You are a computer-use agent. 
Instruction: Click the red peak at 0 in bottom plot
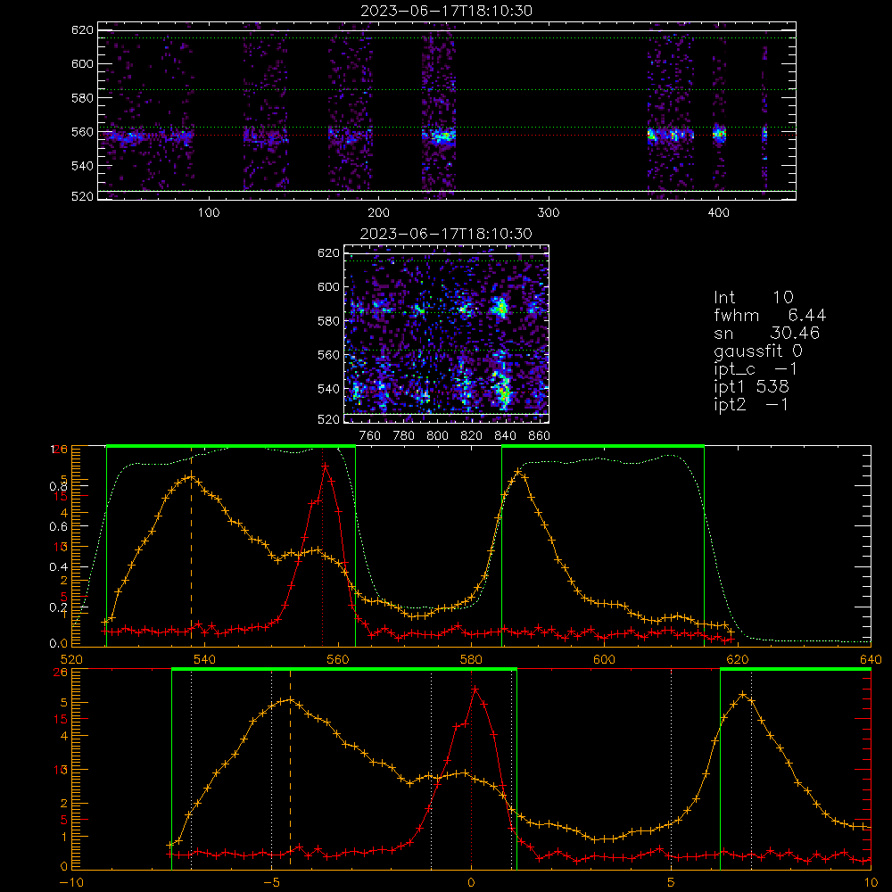tap(475, 690)
